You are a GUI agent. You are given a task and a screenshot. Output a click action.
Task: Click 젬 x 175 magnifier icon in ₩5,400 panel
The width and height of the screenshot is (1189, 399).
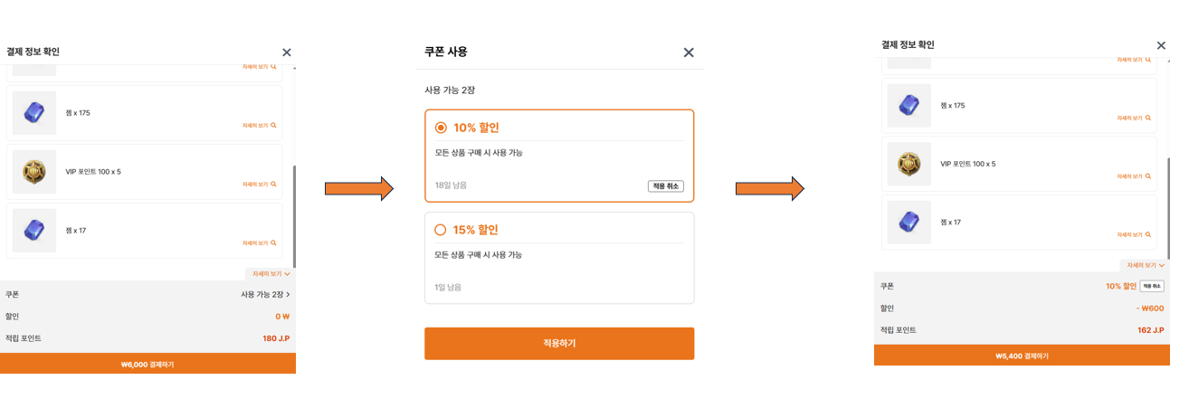tap(1148, 118)
